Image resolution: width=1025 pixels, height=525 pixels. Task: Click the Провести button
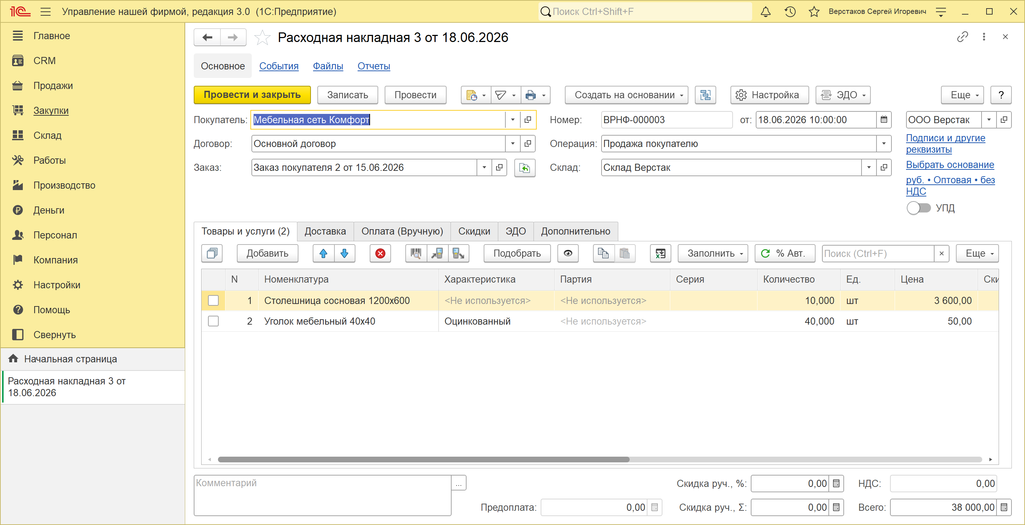tap(415, 95)
